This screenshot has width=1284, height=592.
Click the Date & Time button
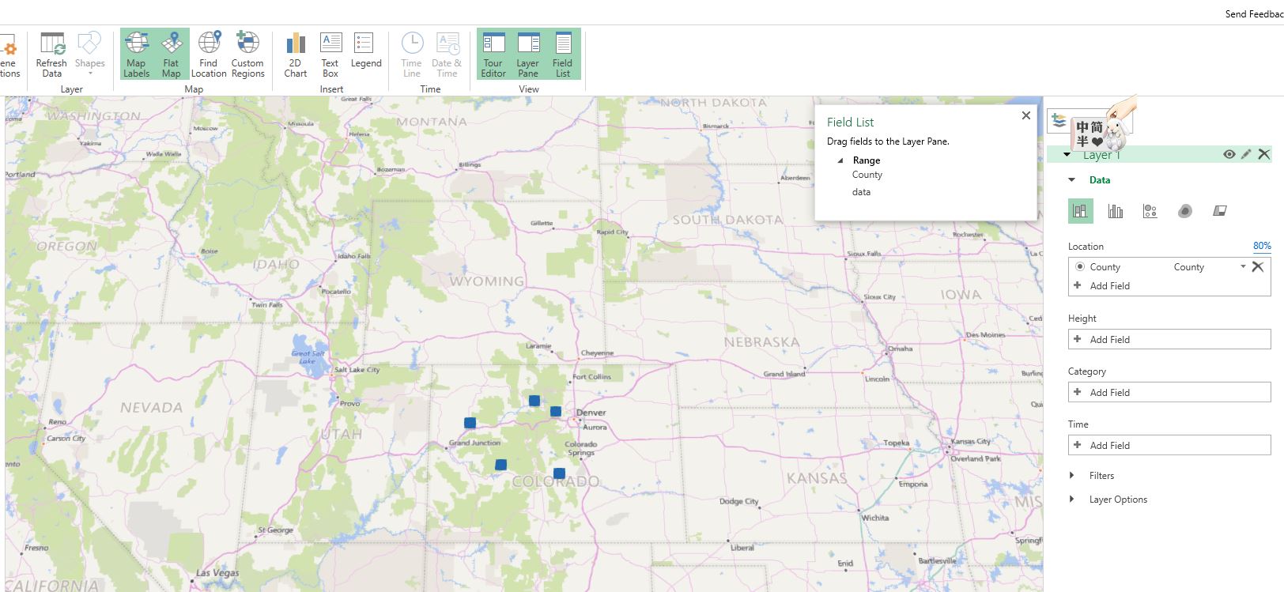pyautogui.click(x=447, y=55)
